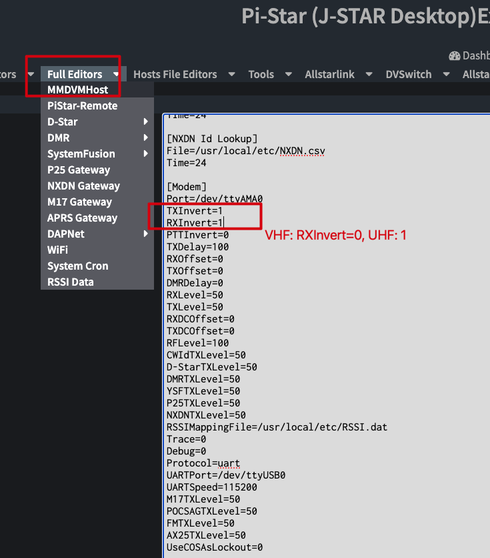This screenshot has height=558, width=490.
Task: Click the RXDCOffset=0 line
Action: click(x=201, y=319)
